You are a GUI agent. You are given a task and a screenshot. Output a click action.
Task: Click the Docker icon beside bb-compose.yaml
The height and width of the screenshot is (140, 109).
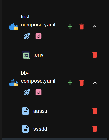click(13, 83)
